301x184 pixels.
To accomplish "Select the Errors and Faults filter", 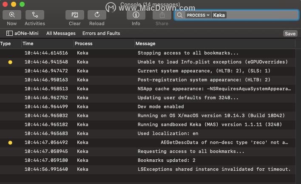I will click(x=101, y=34).
